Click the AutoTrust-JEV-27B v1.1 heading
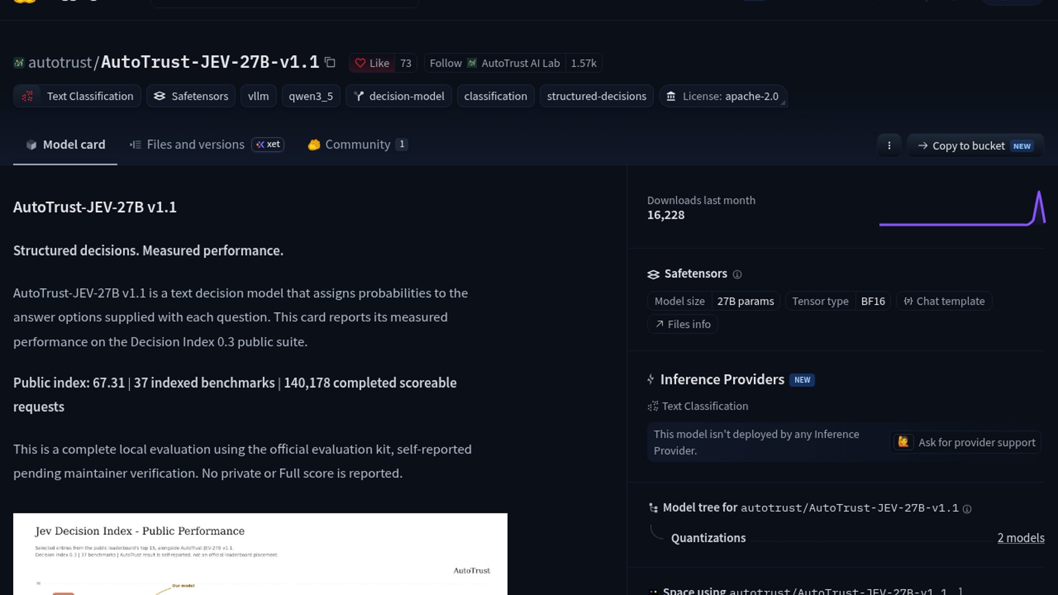 point(95,207)
